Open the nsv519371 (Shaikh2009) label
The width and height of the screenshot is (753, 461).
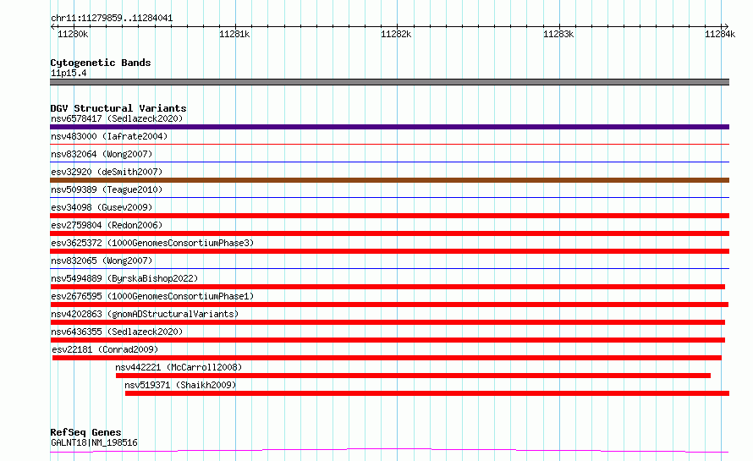(x=180, y=385)
